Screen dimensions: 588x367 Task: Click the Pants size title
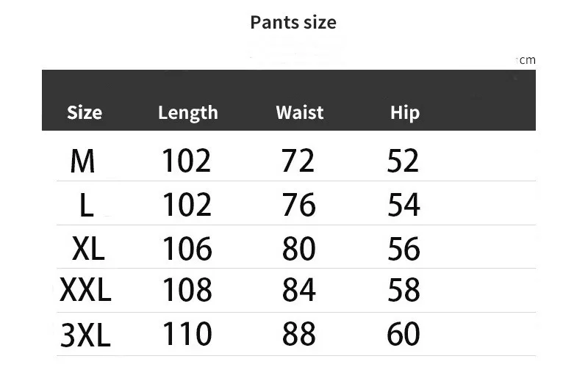coord(293,23)
